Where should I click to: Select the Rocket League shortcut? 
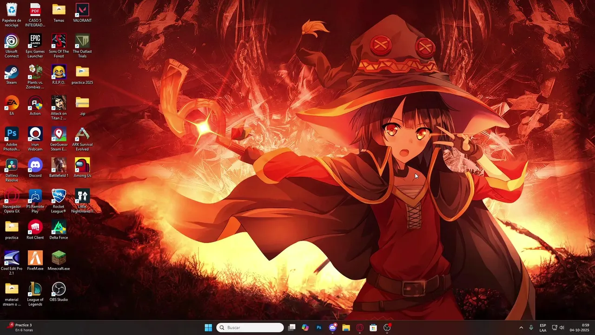(59, 201)
